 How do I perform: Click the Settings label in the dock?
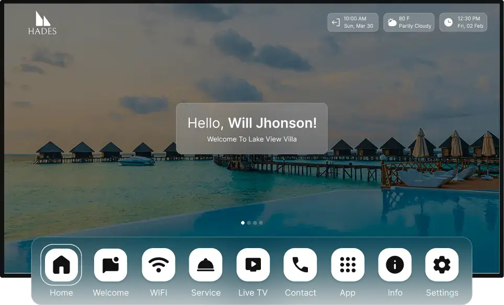[442, 293]
